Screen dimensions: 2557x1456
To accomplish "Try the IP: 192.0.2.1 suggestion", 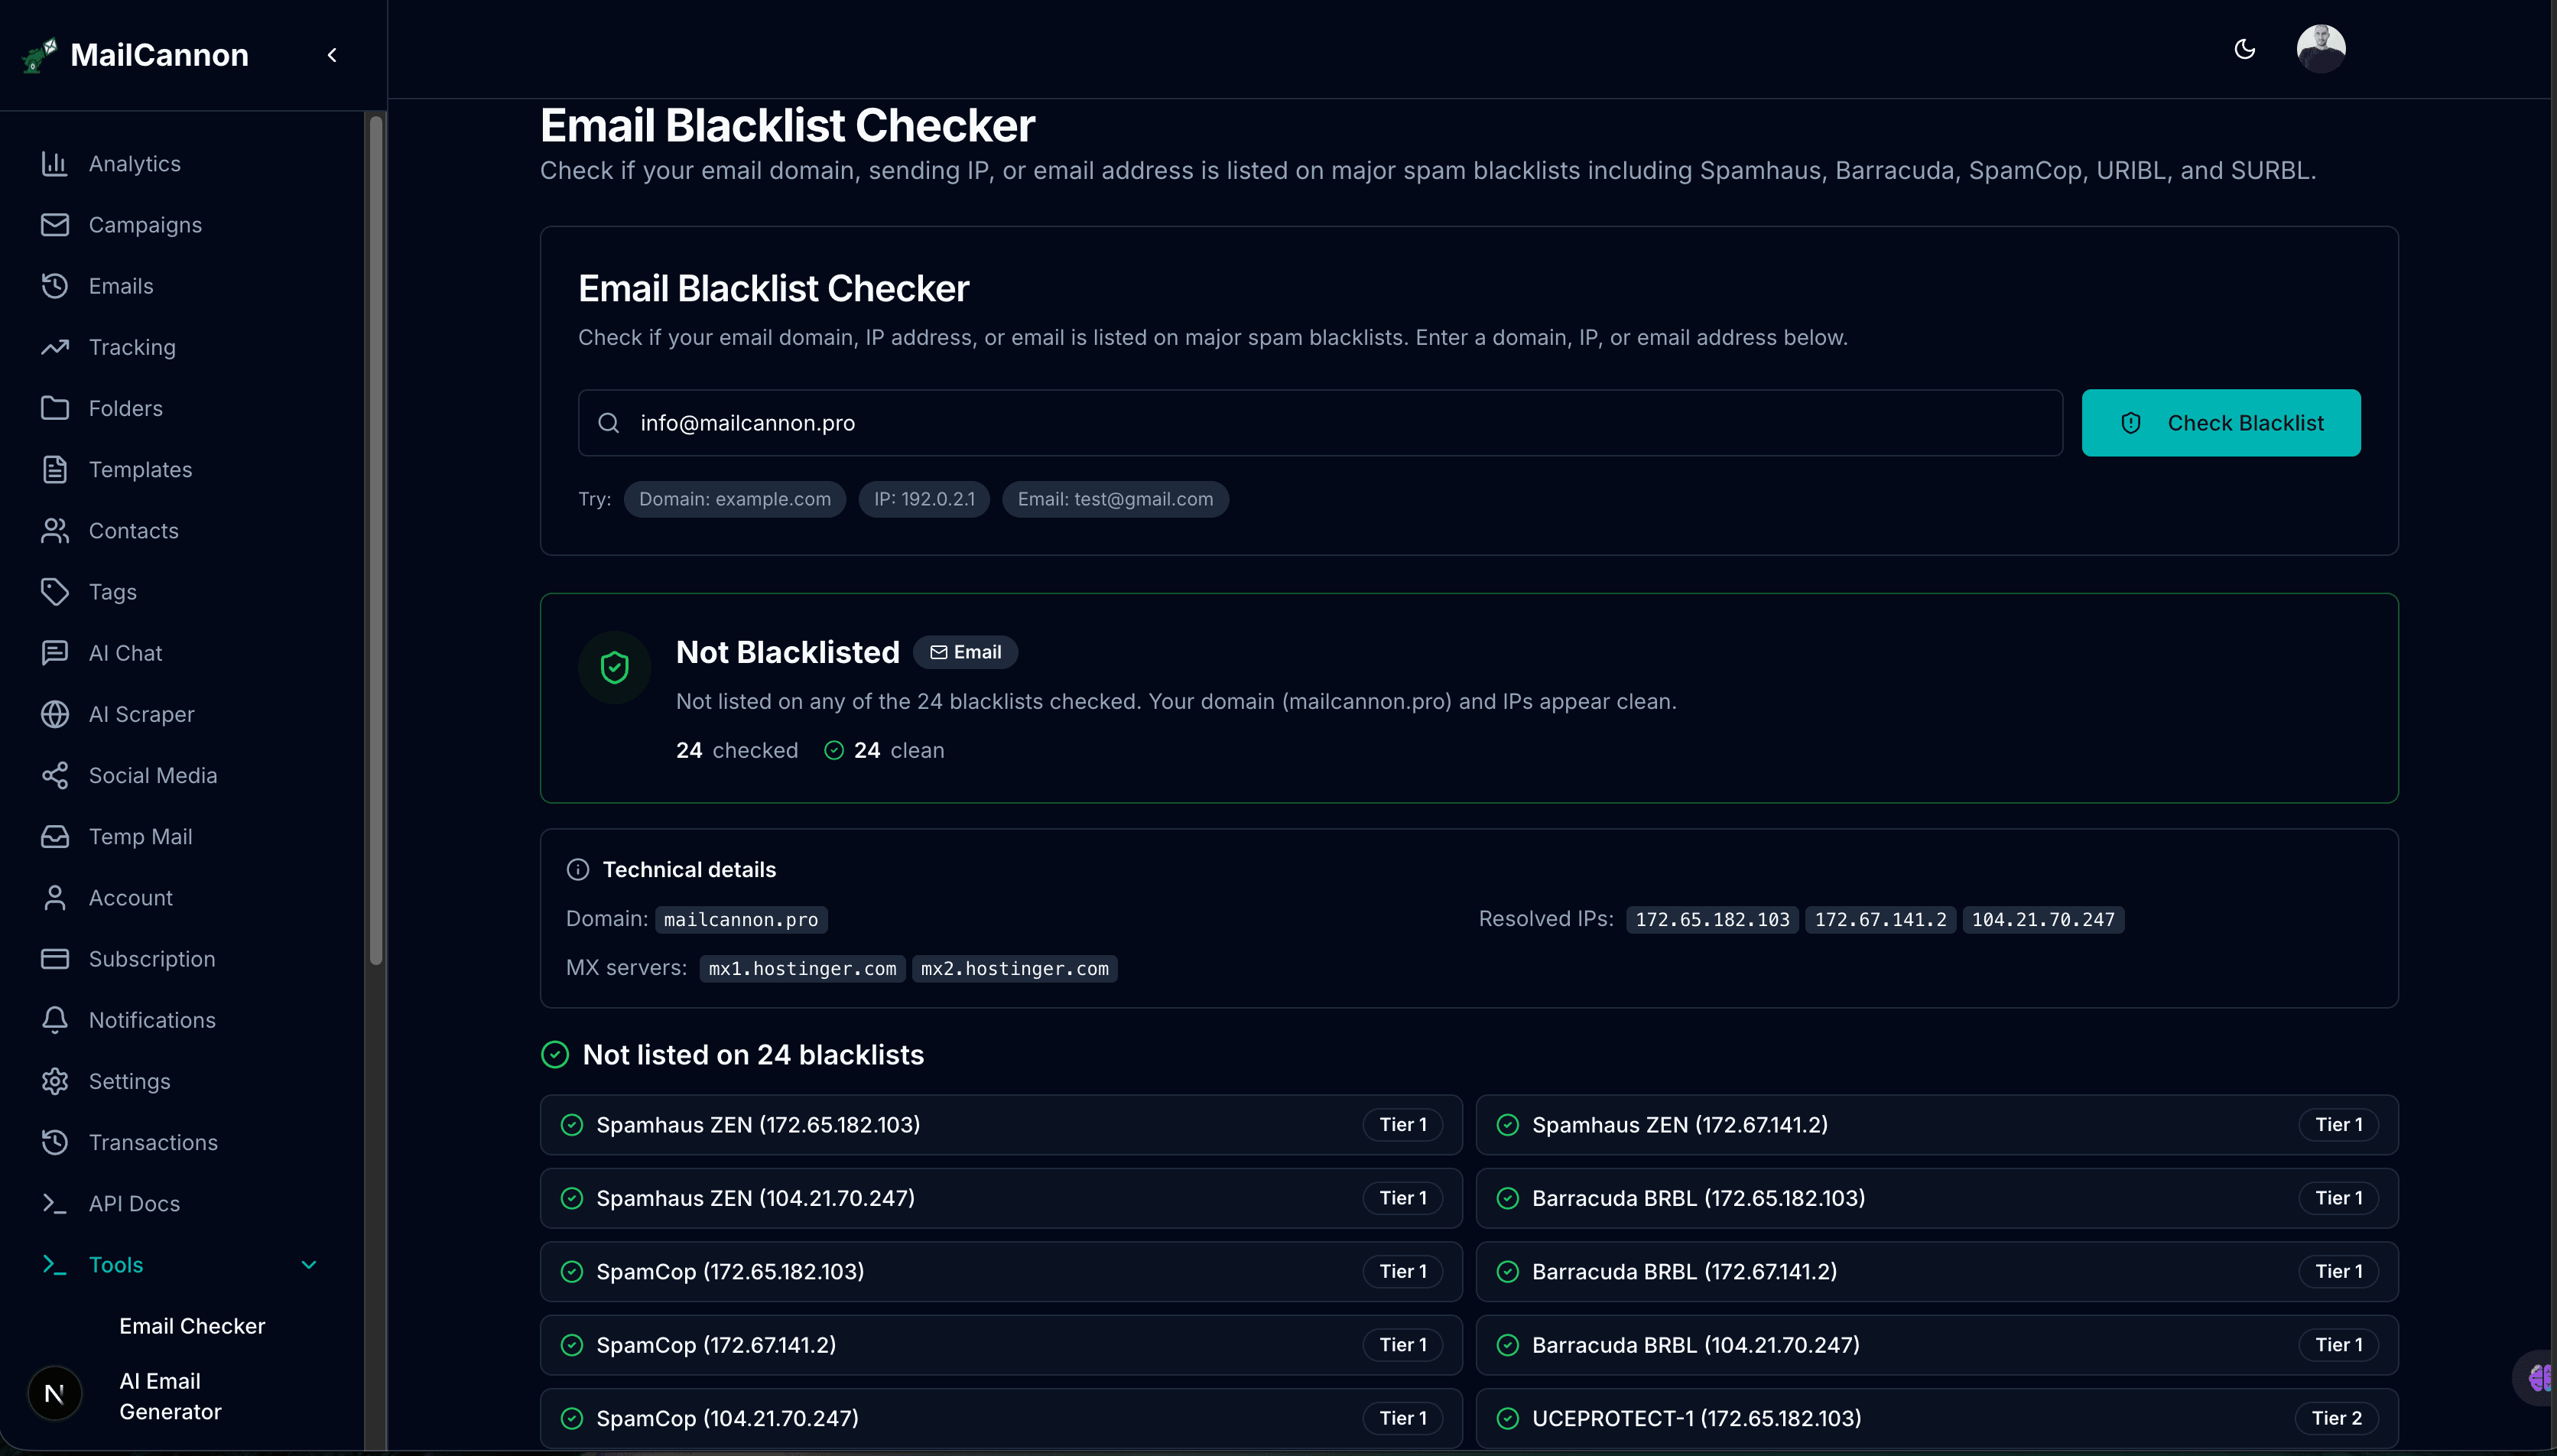I will 924,499.
